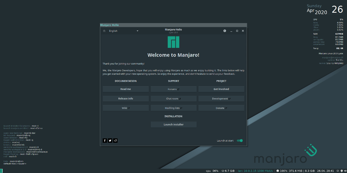This screenshot has width=347, height=173.
Task: Click the Release info button
Action: coord(125,99)
